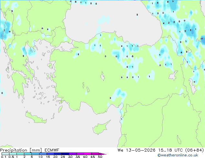Pick the 25–30 mm navy legend swatch

pyautogui.click(x=65, y=154)
